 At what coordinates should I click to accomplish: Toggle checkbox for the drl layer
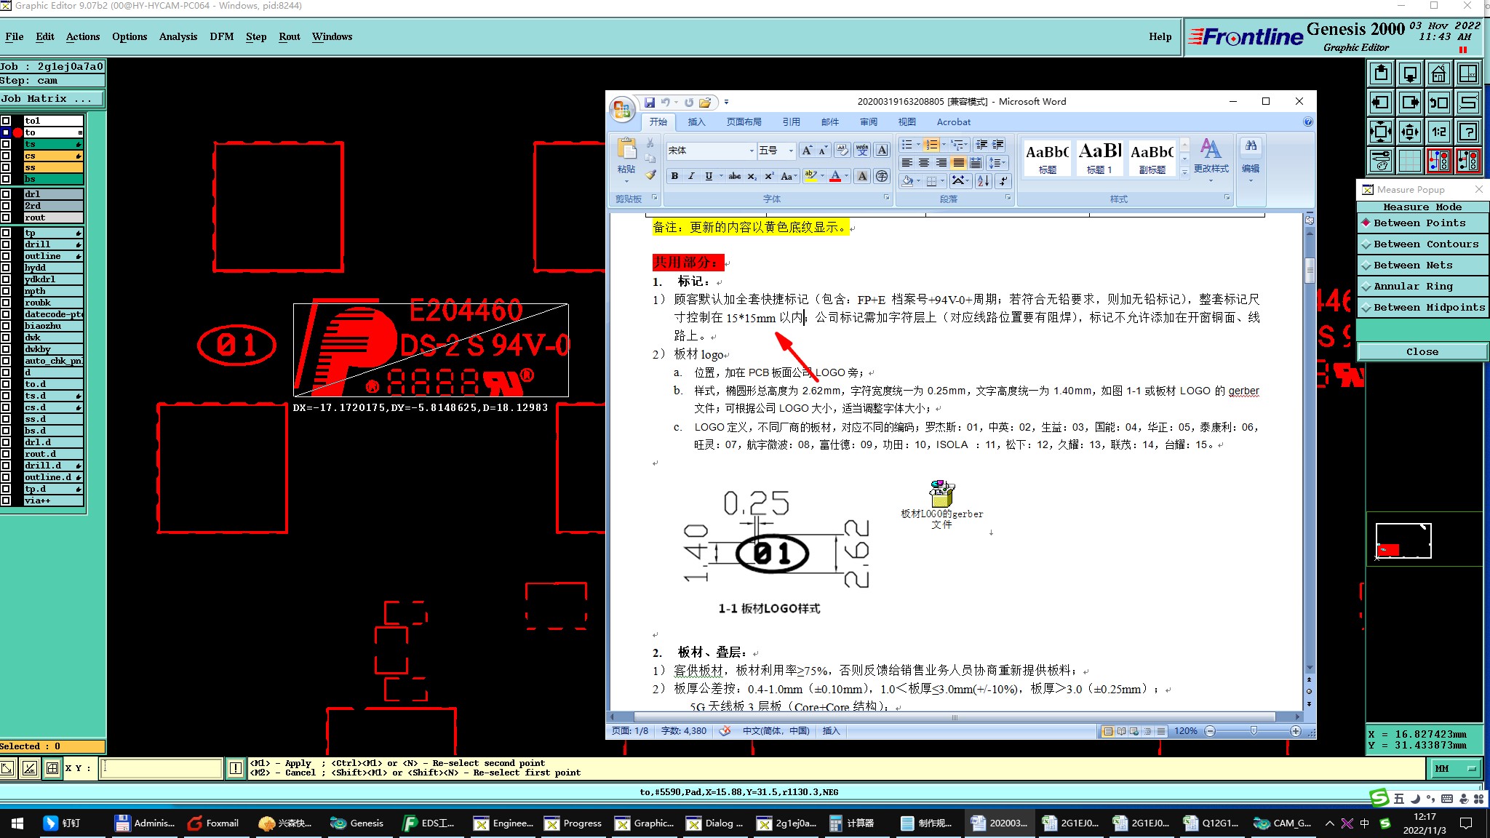6,194
